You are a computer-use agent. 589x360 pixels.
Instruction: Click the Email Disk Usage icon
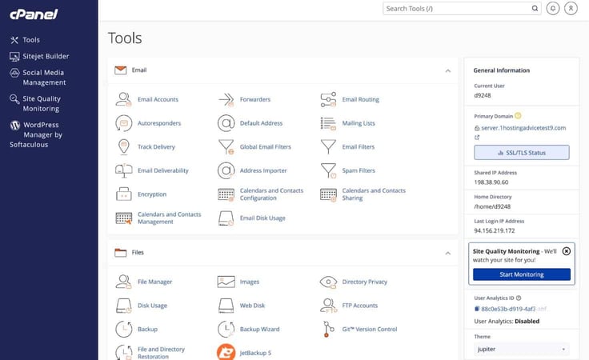pos(226,218)
